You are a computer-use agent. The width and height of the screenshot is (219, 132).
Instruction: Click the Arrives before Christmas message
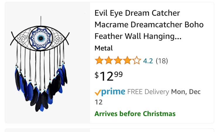click(135, 114)
